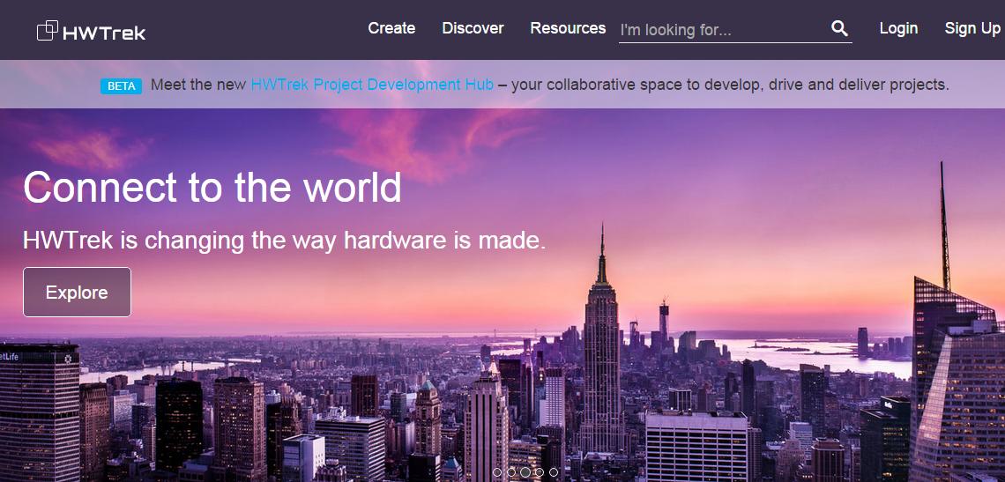Open the HWTrek Project Development Hub link
This screenshot has height=482, width=1005.
pyautogui.click(x=372, y=85)
